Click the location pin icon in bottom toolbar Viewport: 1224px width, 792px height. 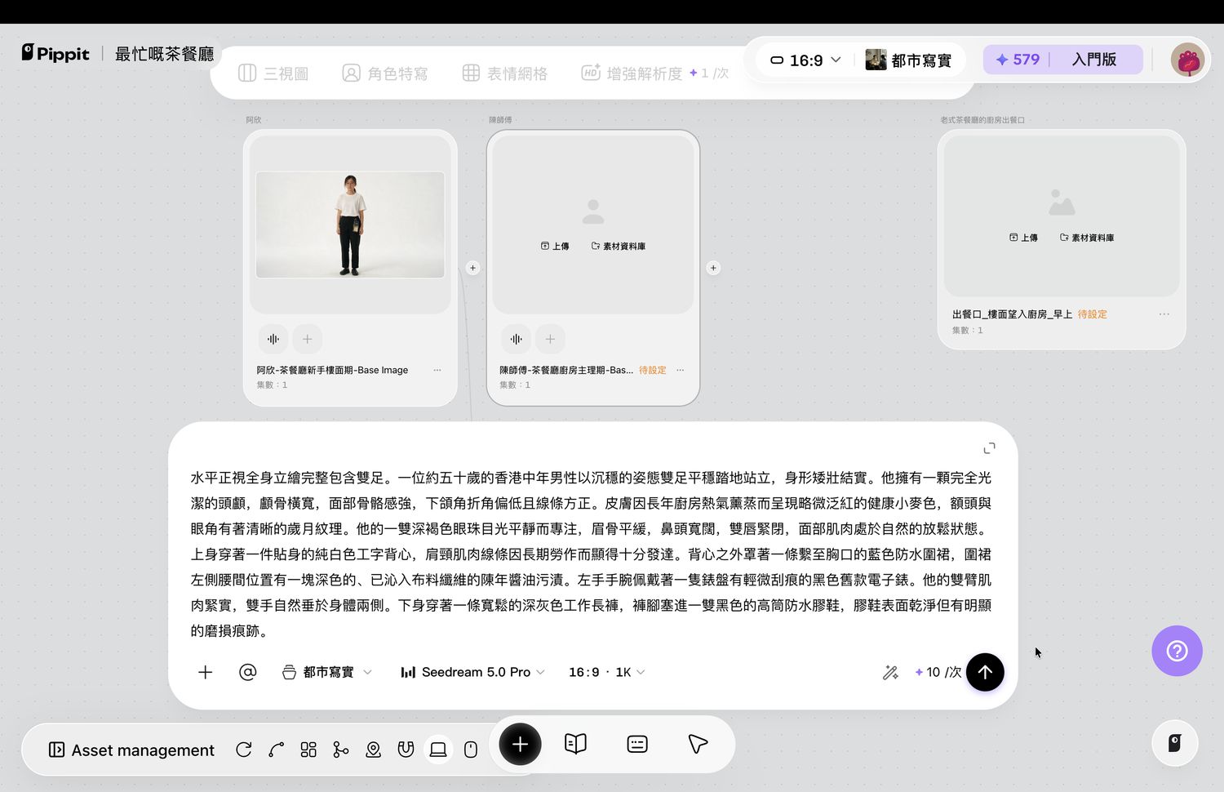374,750
